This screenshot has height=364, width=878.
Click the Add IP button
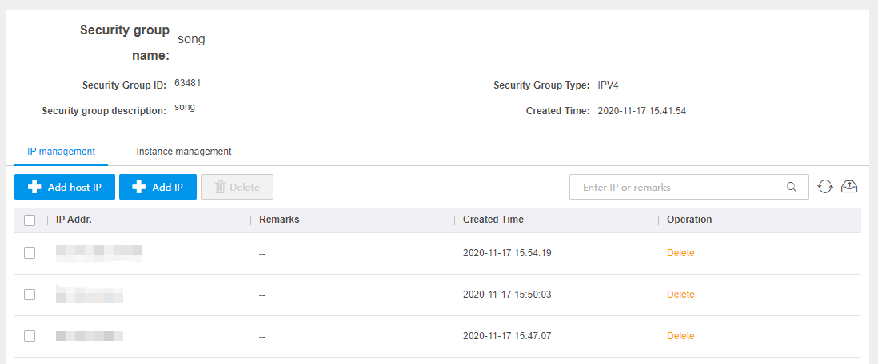(158, 187)
